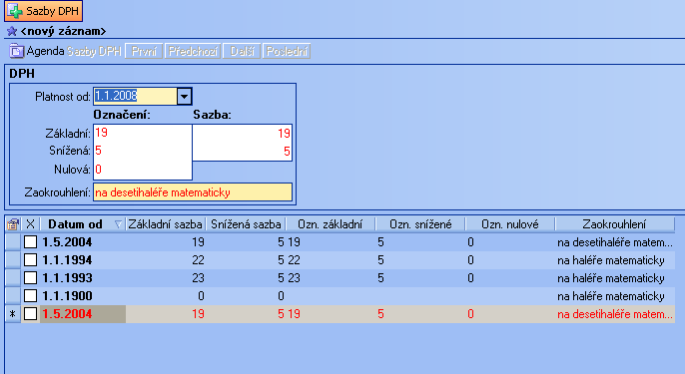Edit the Základní sazba value field
This screenshot has width=685, height=374.
coord(243,134)
